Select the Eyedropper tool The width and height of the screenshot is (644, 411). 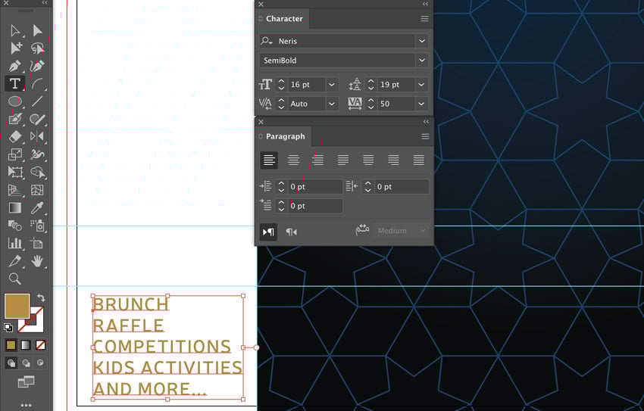click(37, 207)
